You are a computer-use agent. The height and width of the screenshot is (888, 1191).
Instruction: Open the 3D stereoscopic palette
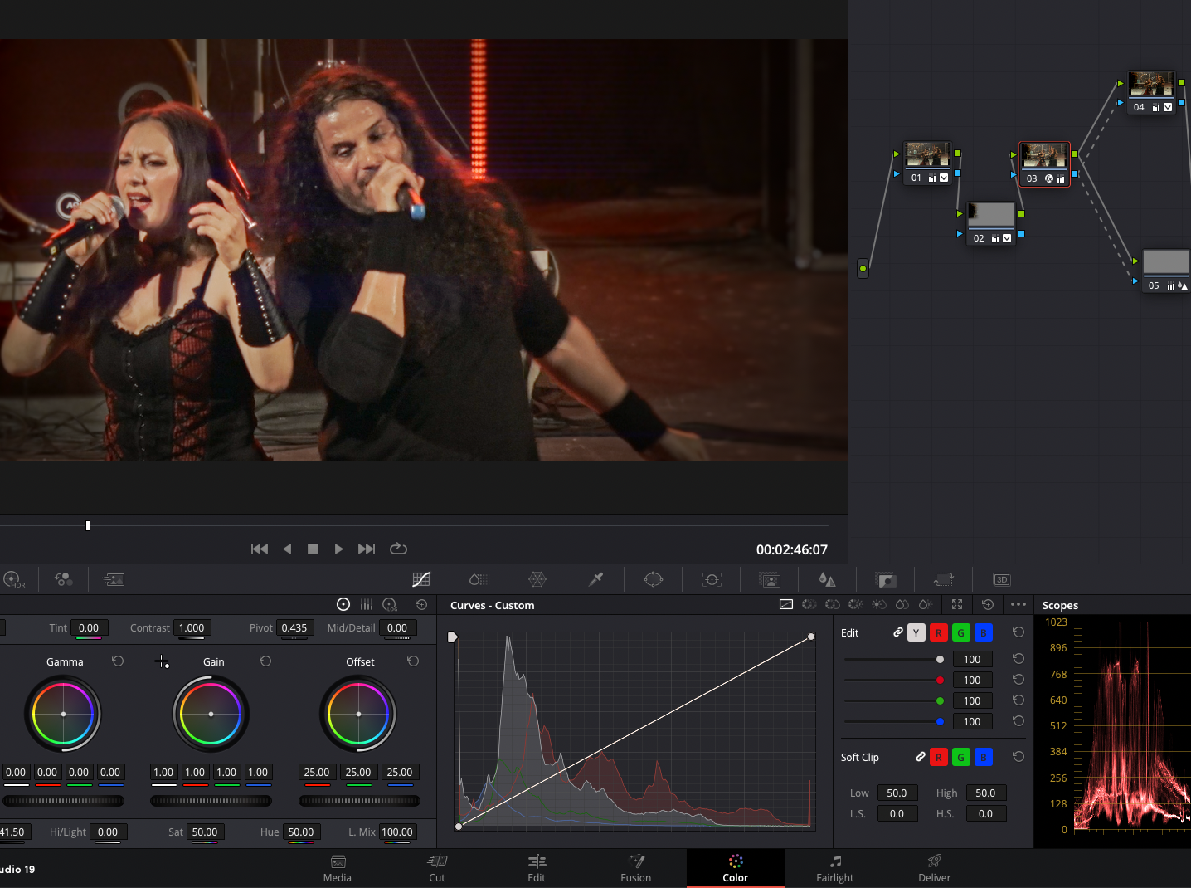pos(1001,579)
